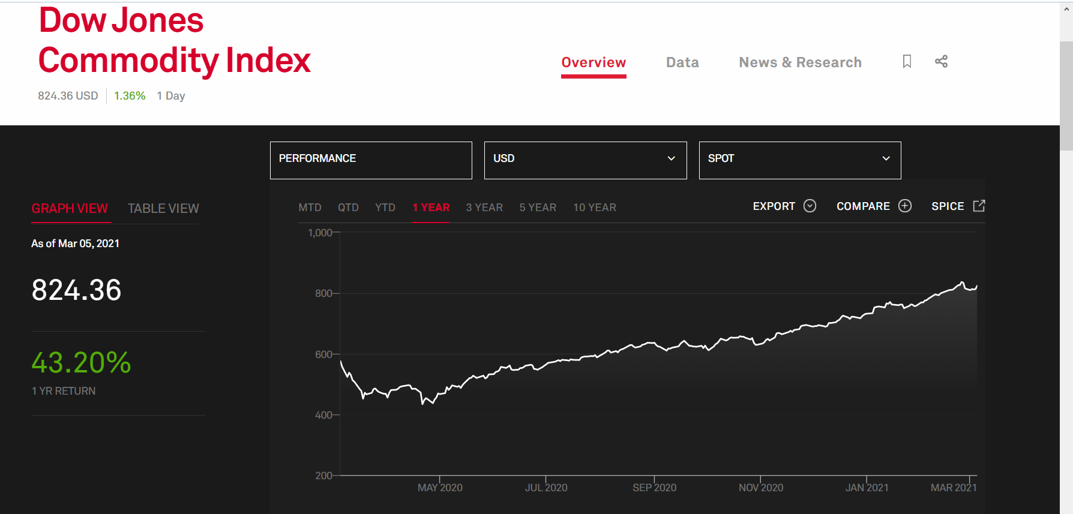Click the EXPORT button label

click(x=774, y=206)
